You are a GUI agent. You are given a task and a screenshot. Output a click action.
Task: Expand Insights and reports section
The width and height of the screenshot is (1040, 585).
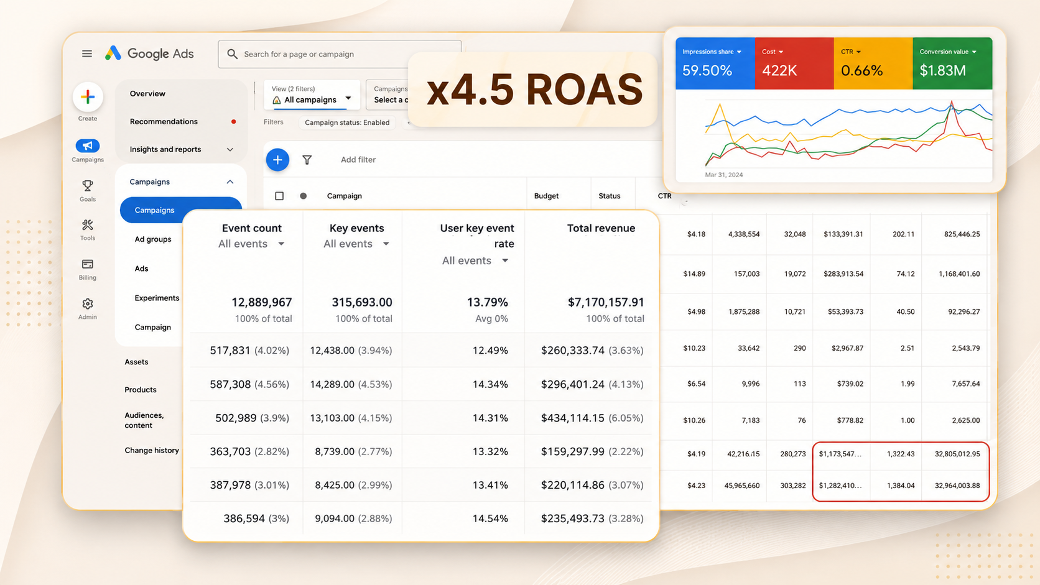pos(230,150)
